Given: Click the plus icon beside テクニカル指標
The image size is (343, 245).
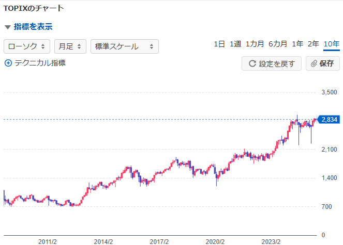Looking at the screenshot, I should pyautogui.click(x=8, y=63).
